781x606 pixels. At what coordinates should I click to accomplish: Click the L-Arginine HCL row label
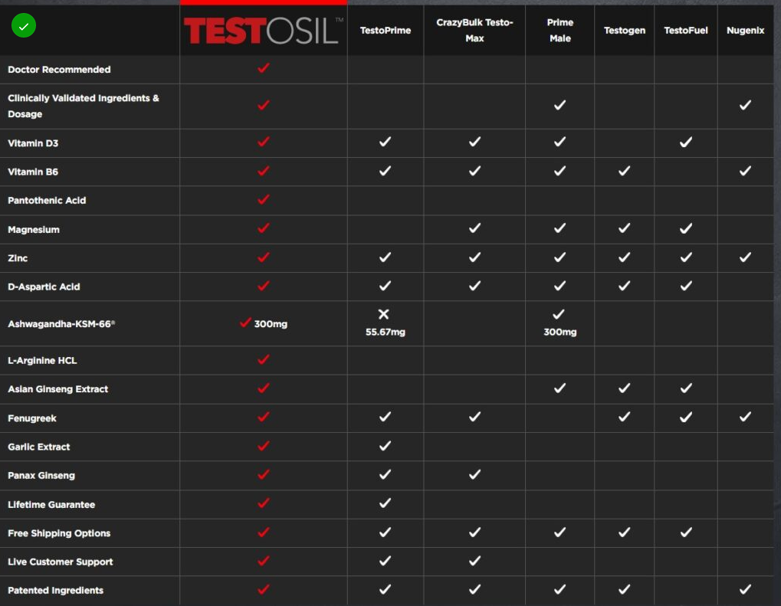[42, 361]
